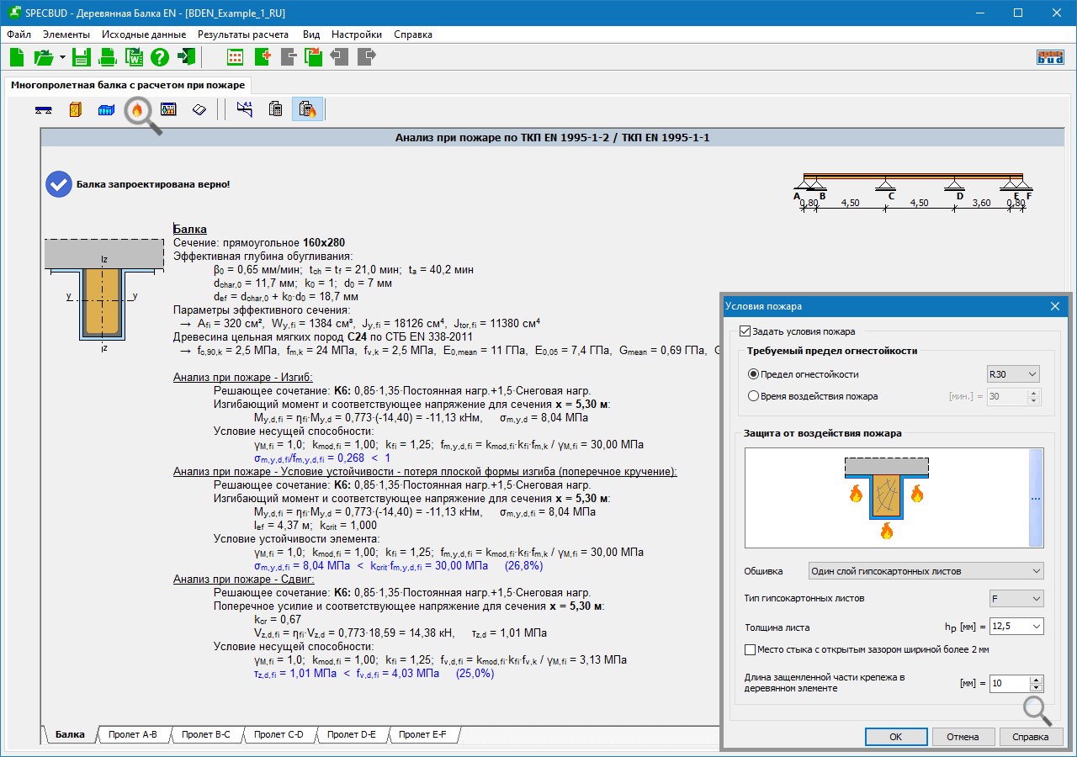Open the green Help question mark icon
The height and width of the screenshot is (757, 1077).
click(160, 57)
